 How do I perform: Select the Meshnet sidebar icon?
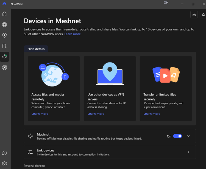point(4,57)
